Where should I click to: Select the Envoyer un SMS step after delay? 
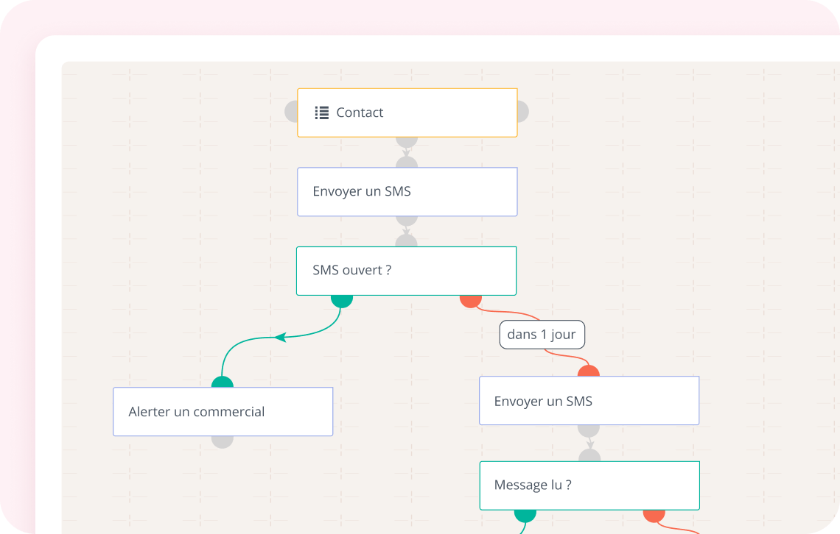tap(589, 401)
